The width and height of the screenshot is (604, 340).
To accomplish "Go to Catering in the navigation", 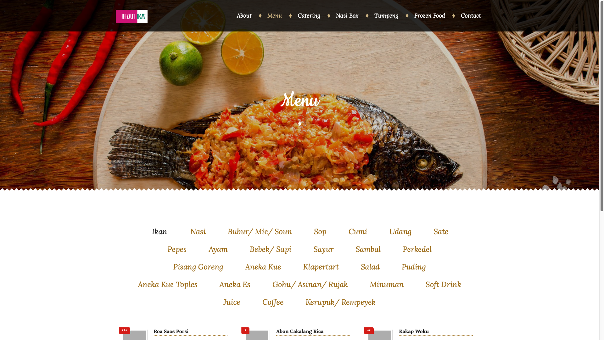I will click(309, 16).
